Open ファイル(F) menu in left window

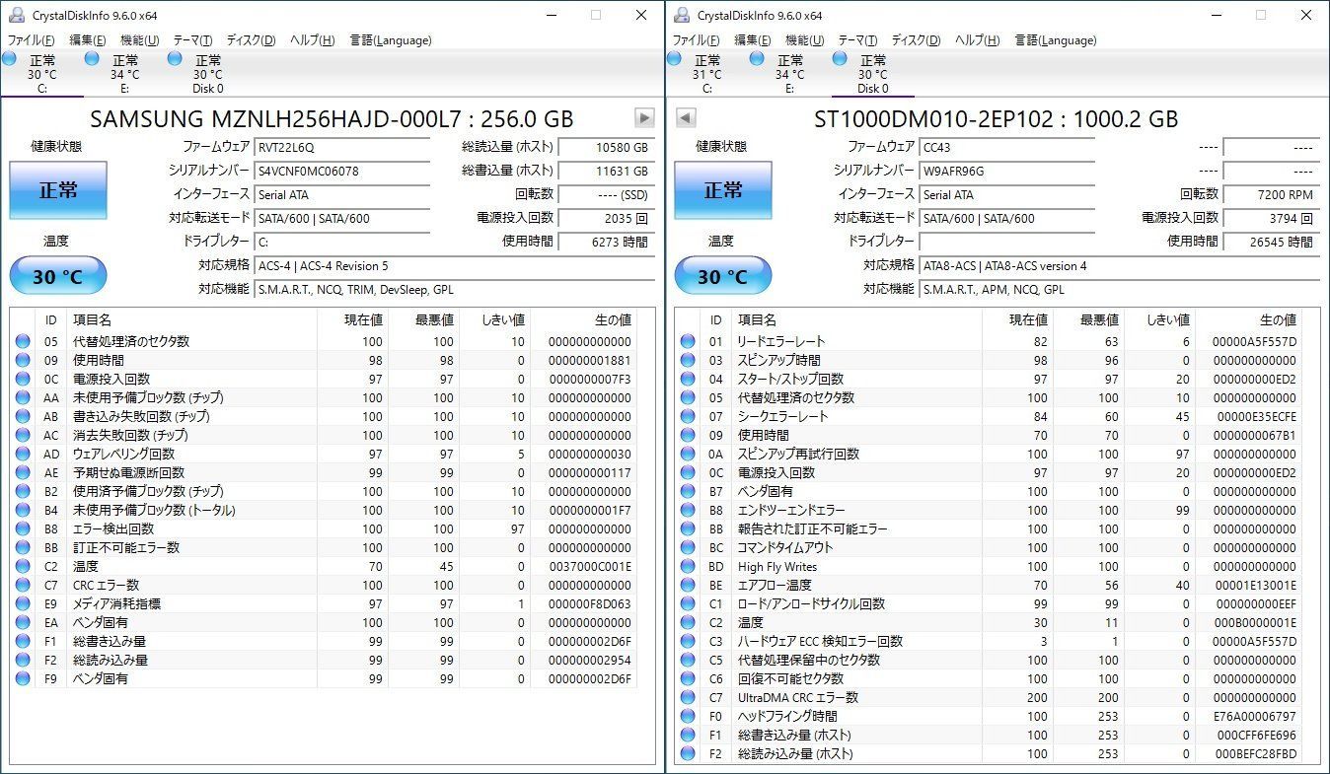32,40
